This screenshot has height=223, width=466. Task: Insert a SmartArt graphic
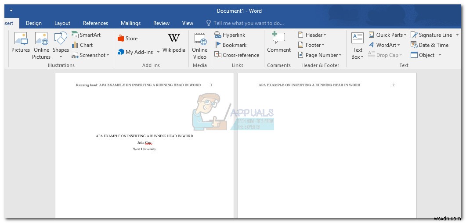tap(86, 35)
